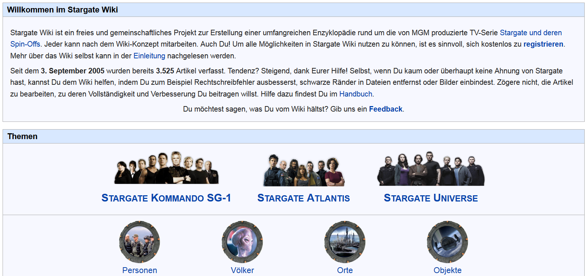Go to the Stargate Universe heading link

(431, 198)
